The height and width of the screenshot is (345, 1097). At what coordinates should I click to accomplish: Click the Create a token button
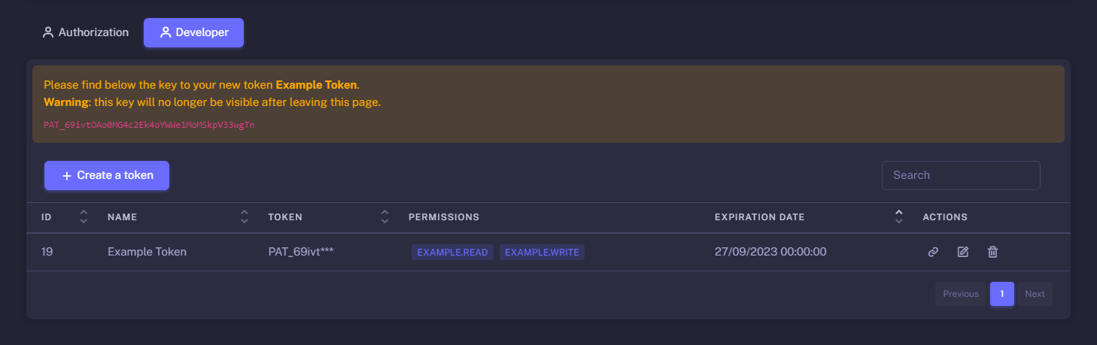(107, 175)
